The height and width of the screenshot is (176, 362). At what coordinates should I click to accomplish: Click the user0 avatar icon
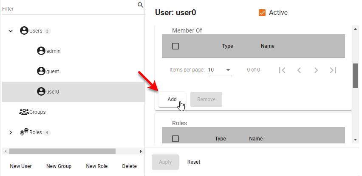tap(41, 91)
